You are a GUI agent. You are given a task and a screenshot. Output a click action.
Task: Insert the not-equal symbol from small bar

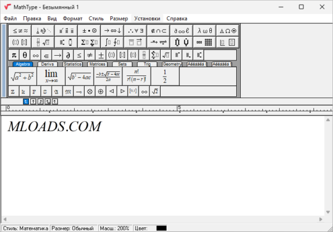tap(90, 55)
